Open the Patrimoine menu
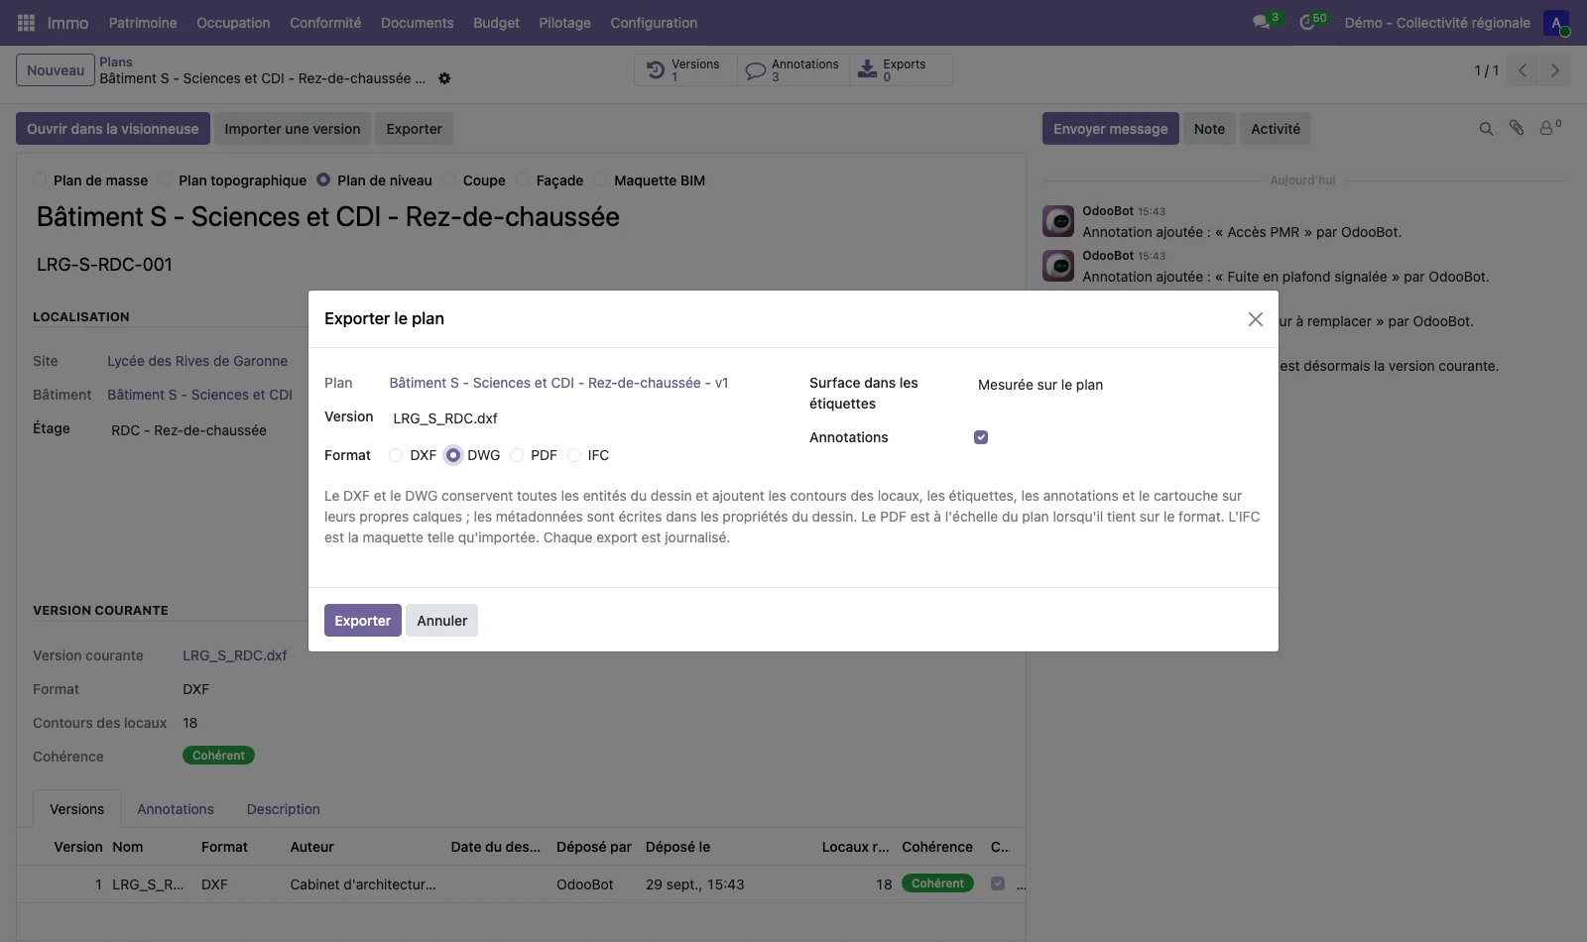The height and width of the screenshot is (942, 1587). (143, 23)
